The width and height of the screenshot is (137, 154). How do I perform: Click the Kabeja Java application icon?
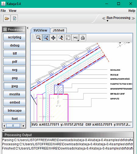3,4
